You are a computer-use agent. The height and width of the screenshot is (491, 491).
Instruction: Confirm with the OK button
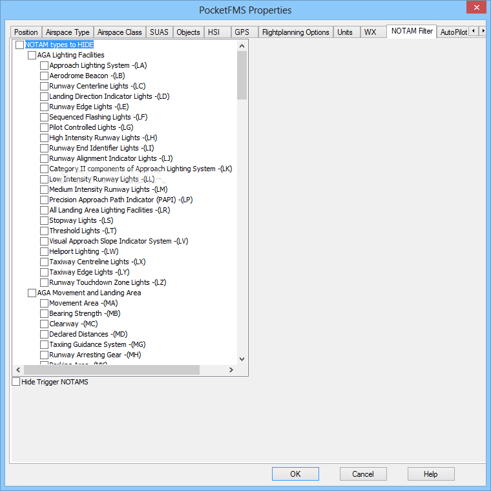(x=295, y=474)
